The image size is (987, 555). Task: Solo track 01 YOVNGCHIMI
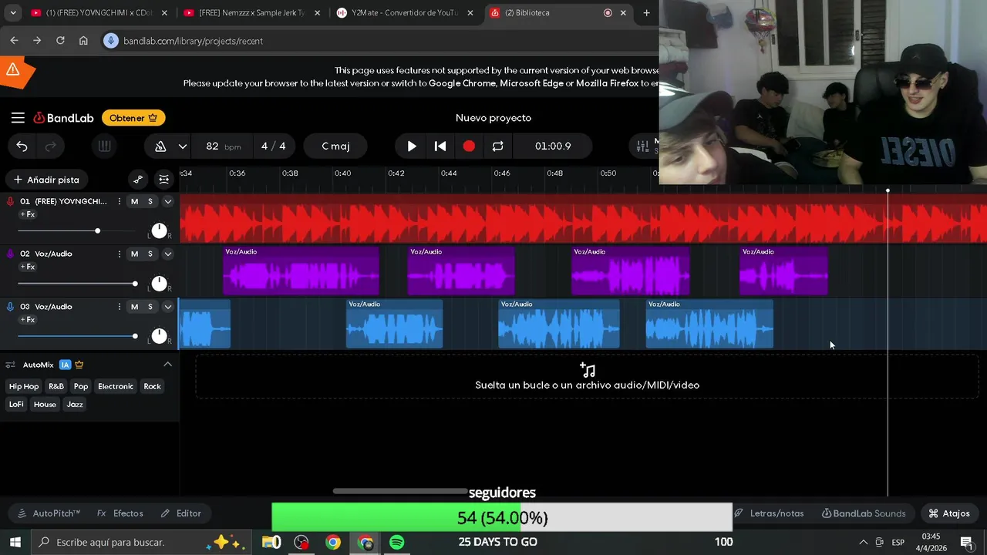(150, 201)
